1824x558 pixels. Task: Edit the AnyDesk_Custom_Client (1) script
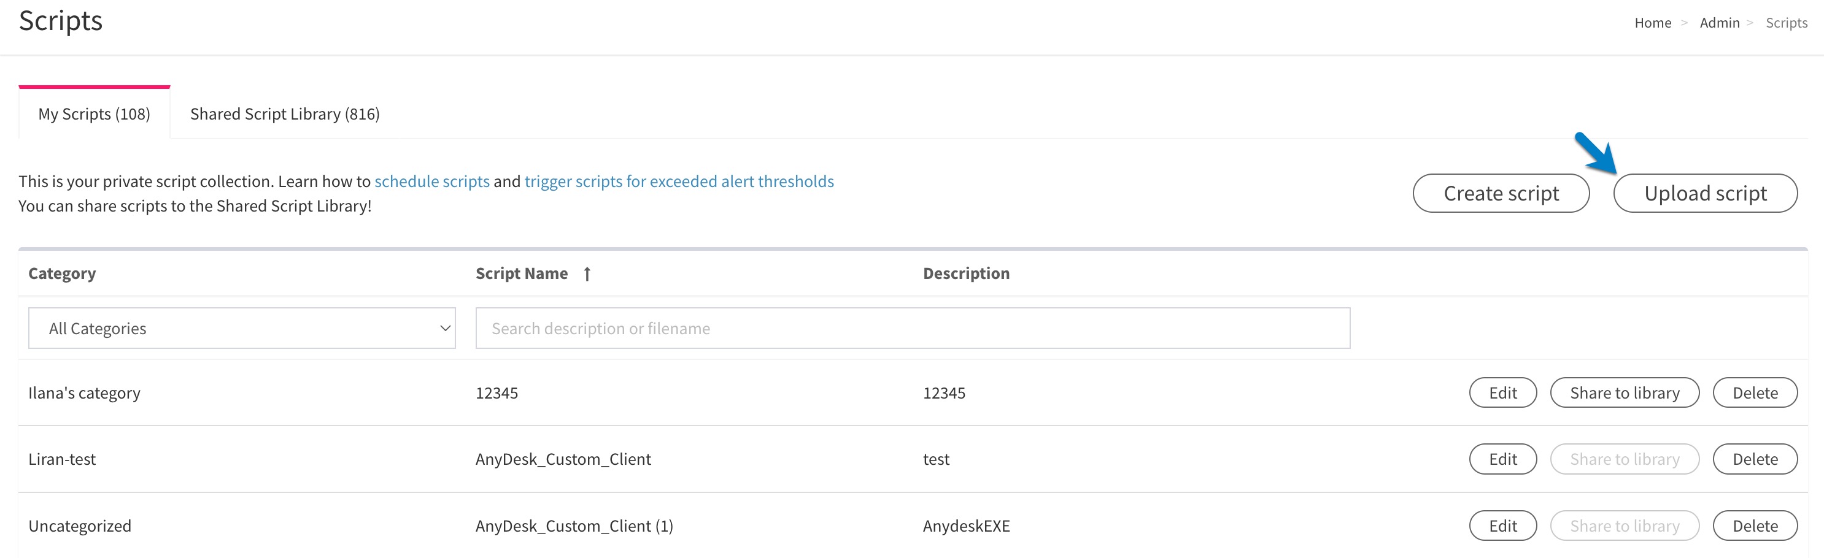tap(1502, 526)
